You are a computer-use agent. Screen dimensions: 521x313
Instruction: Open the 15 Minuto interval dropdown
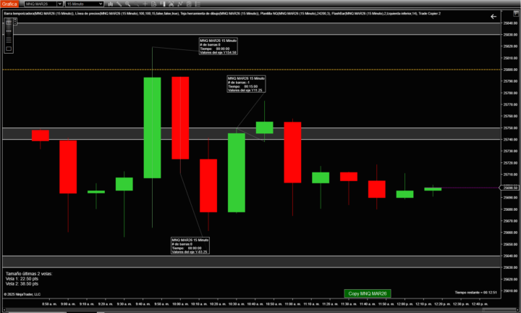85,4
